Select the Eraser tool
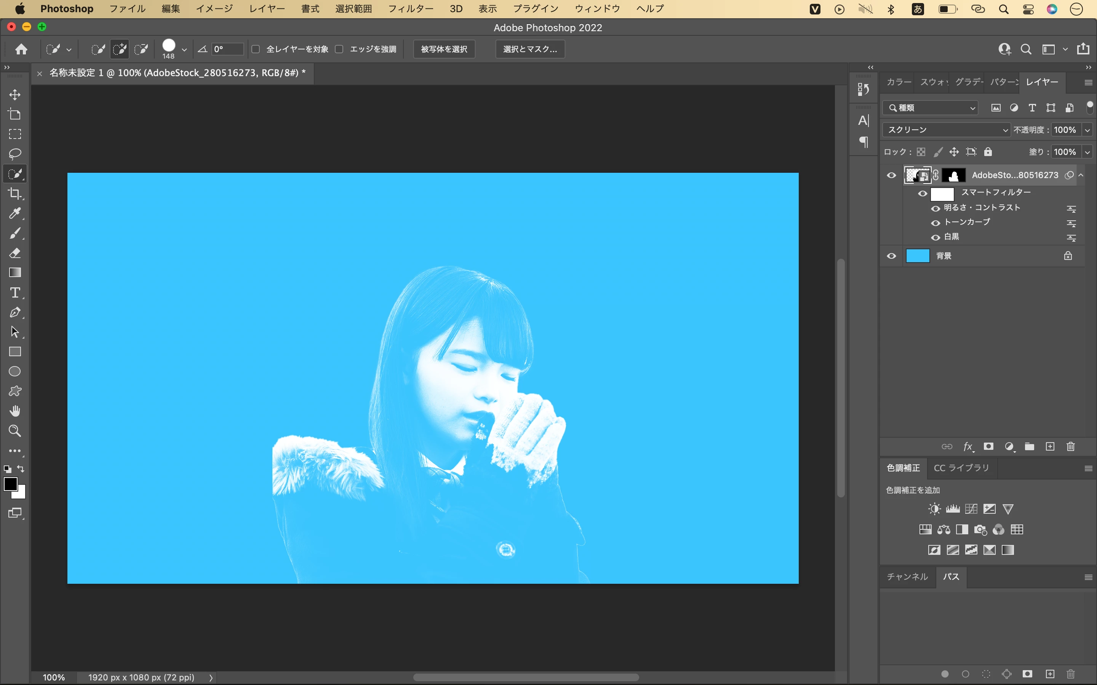This screenshot has width=1097, height=685. tap(14, 253)
